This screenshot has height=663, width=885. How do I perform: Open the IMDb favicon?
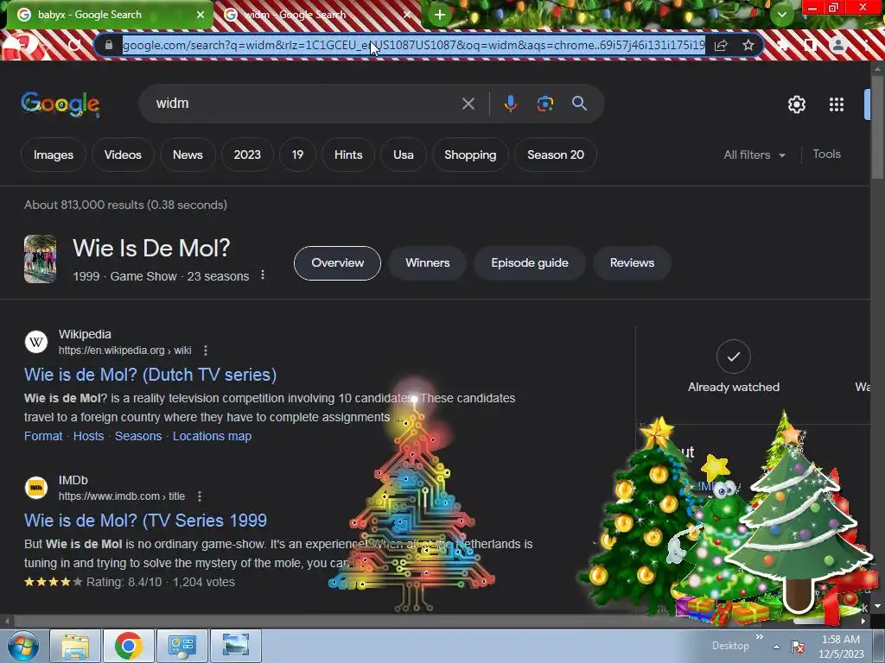click(x=36, y=488)
